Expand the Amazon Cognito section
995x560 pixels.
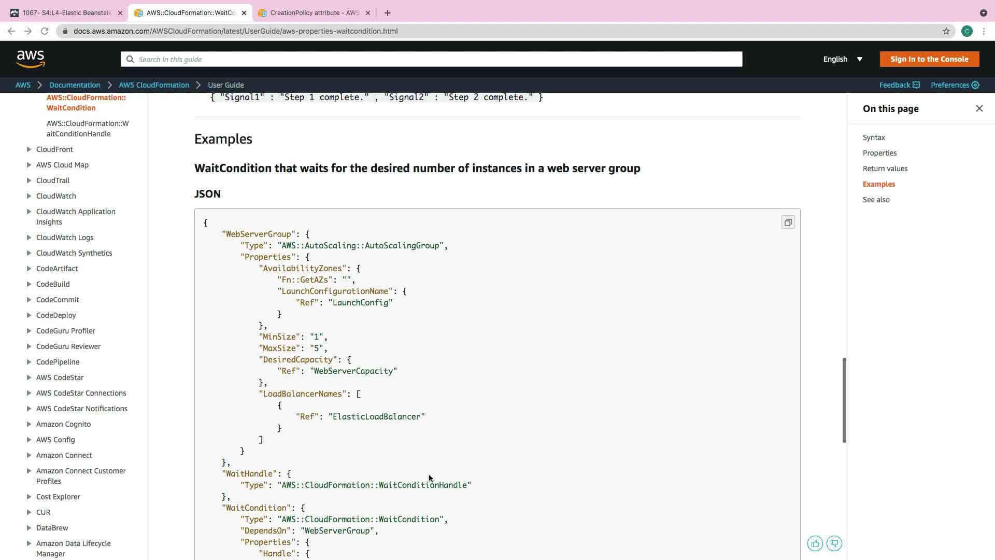point(29,424)
